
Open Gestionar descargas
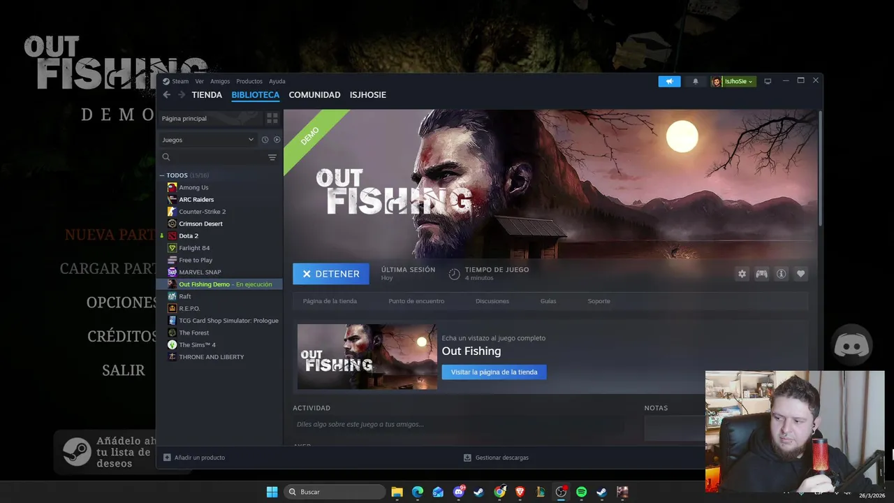point(496,458)
